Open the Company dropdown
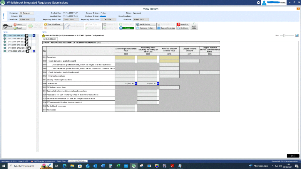Screen dimensions: 301x169 (26, 13)
